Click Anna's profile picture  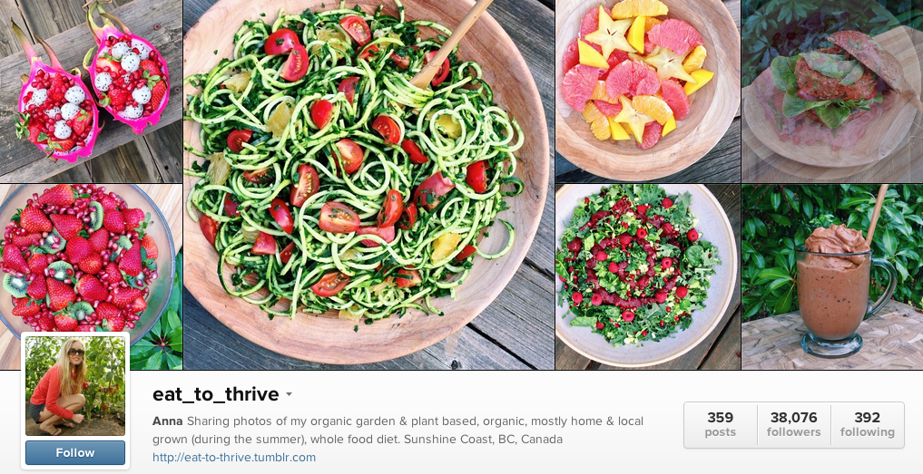(x=75, y=386)
